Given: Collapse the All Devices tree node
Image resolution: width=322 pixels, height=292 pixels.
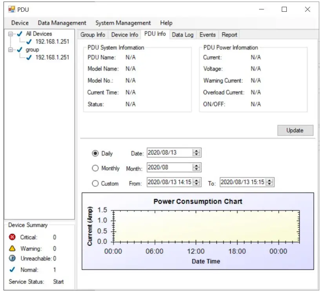Looking at the screenshot, I should point(11,34).
